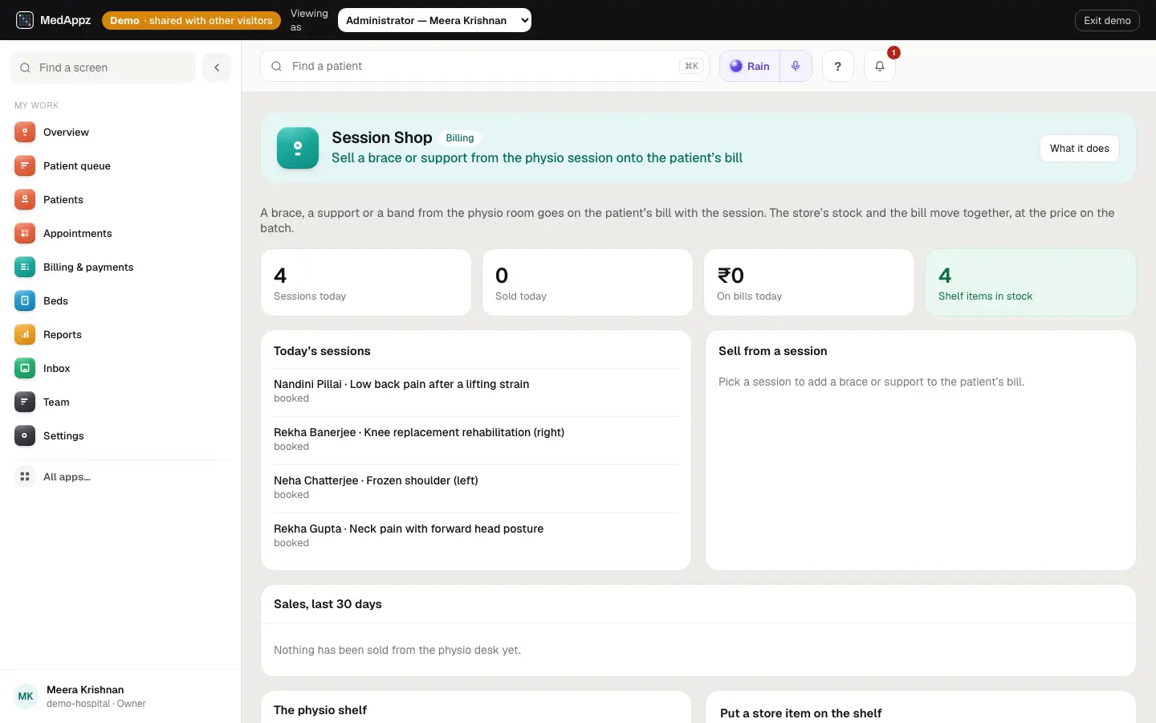This screenshot has height=723, width=1156.
Task: Open the All apps grid icon
Action: click(25, 476)
